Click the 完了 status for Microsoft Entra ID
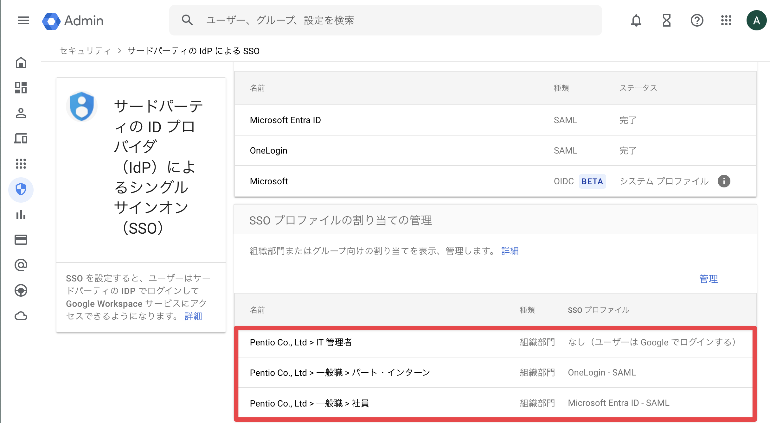Screen dimensions: 770x423 [628, 120]
